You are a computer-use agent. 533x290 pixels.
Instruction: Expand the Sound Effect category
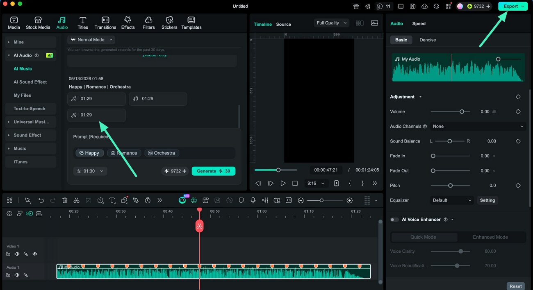31,135
